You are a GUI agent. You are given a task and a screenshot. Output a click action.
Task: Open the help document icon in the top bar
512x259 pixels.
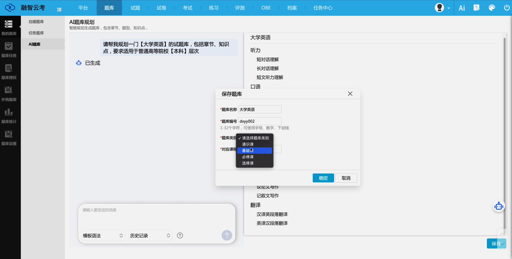pos(476,8)
